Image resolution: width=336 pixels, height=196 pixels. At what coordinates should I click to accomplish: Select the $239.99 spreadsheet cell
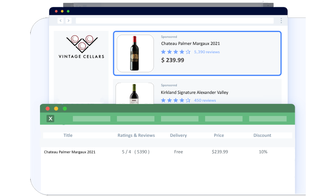point(220,152)
